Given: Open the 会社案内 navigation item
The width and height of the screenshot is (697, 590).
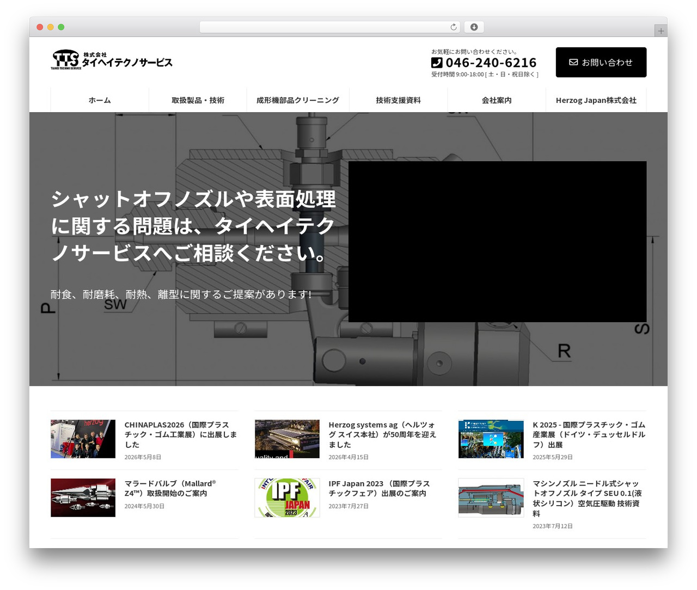Looking at the screenshot, I should pos(497,100).
